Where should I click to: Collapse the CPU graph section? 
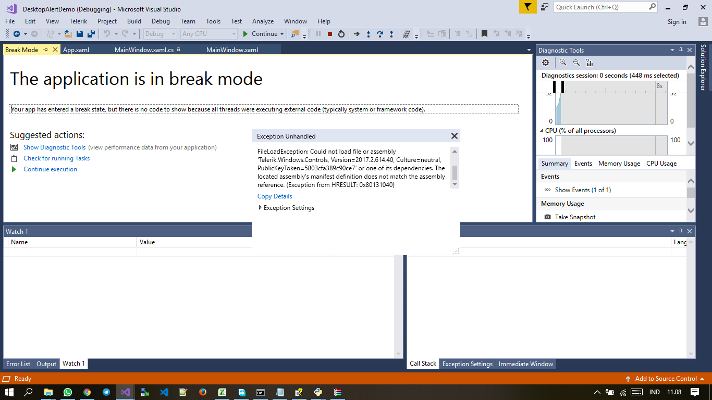(541, 131)
